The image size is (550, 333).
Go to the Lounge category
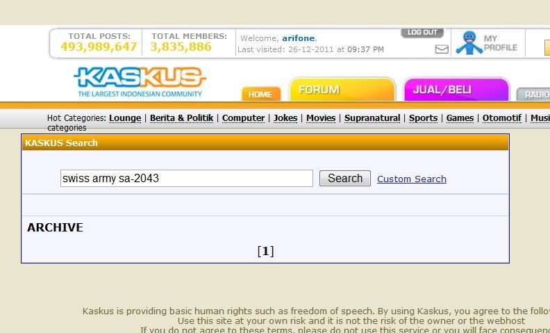(125, 118)
